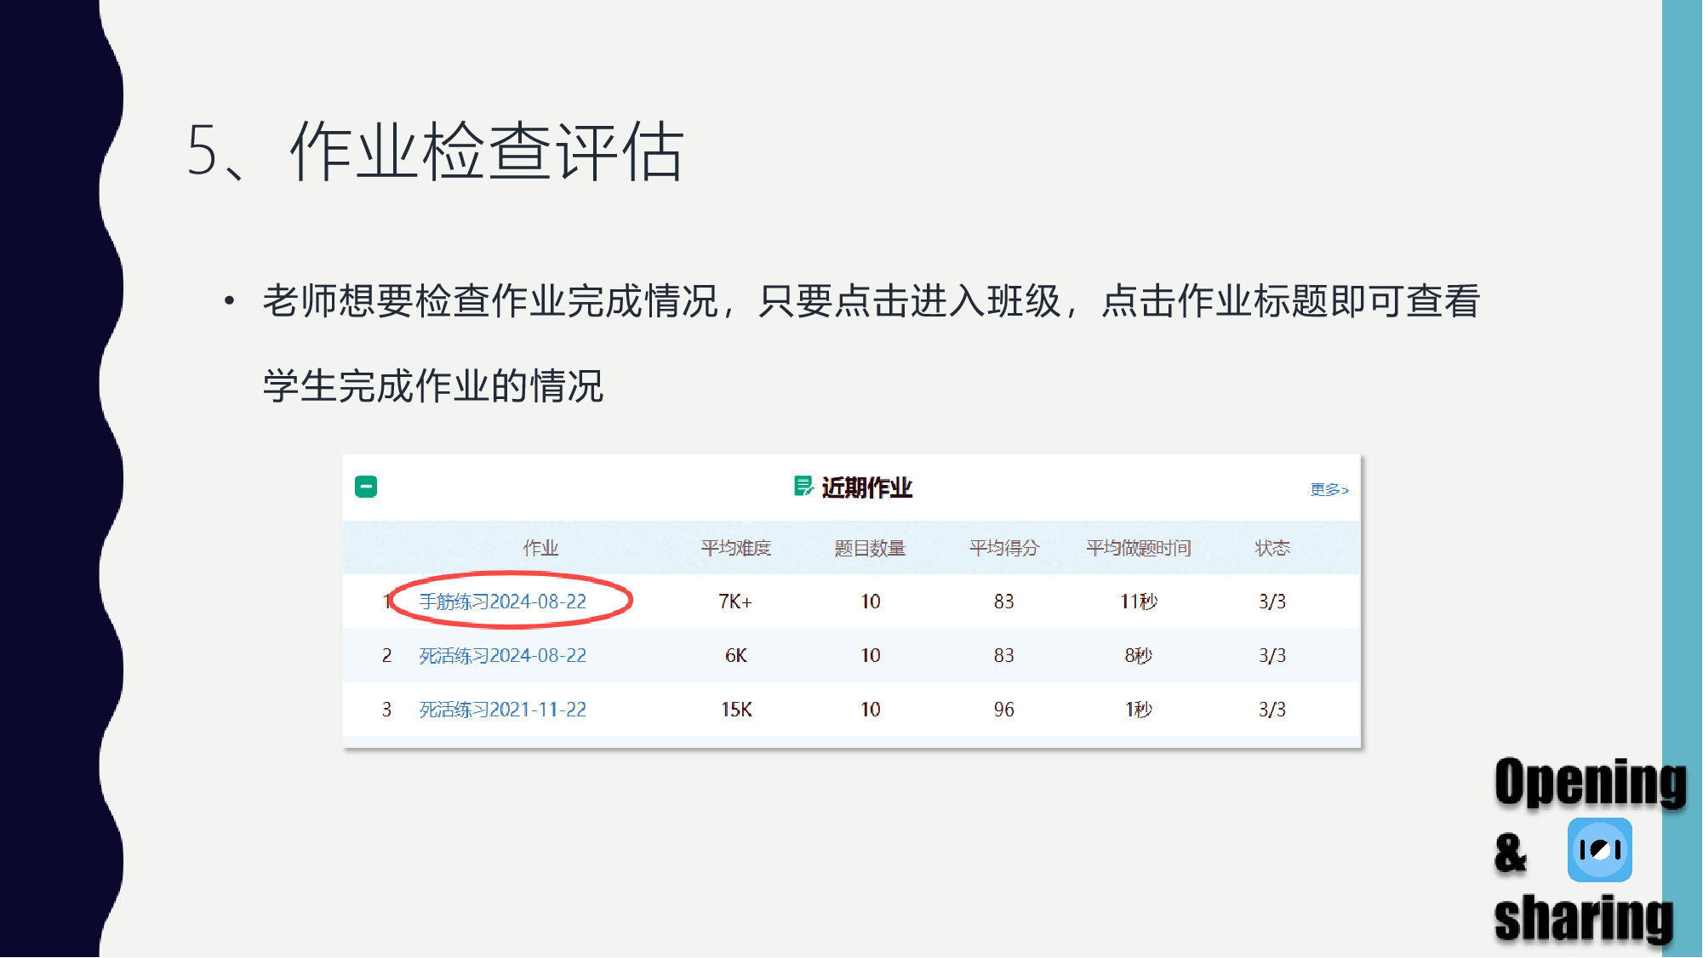Viewport: 1703px width, 958px height.
Task: Click the 近期作业 panel title
Action: point(866,488)
